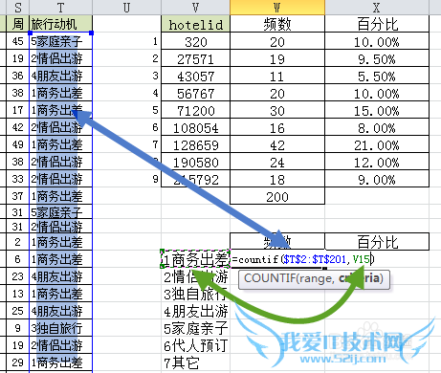Click week cell 36 in column S

(17, 76)
